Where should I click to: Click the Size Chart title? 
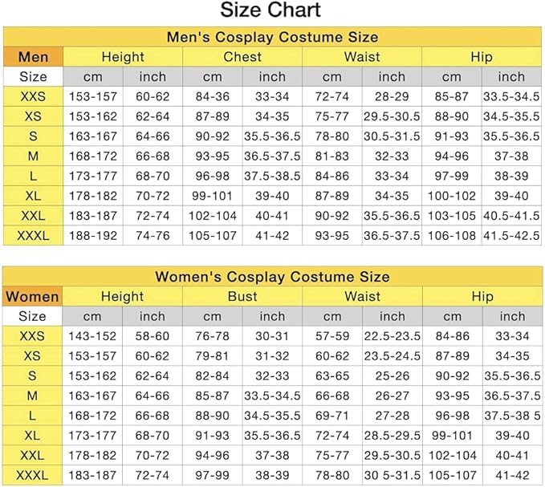coord(271,11)
